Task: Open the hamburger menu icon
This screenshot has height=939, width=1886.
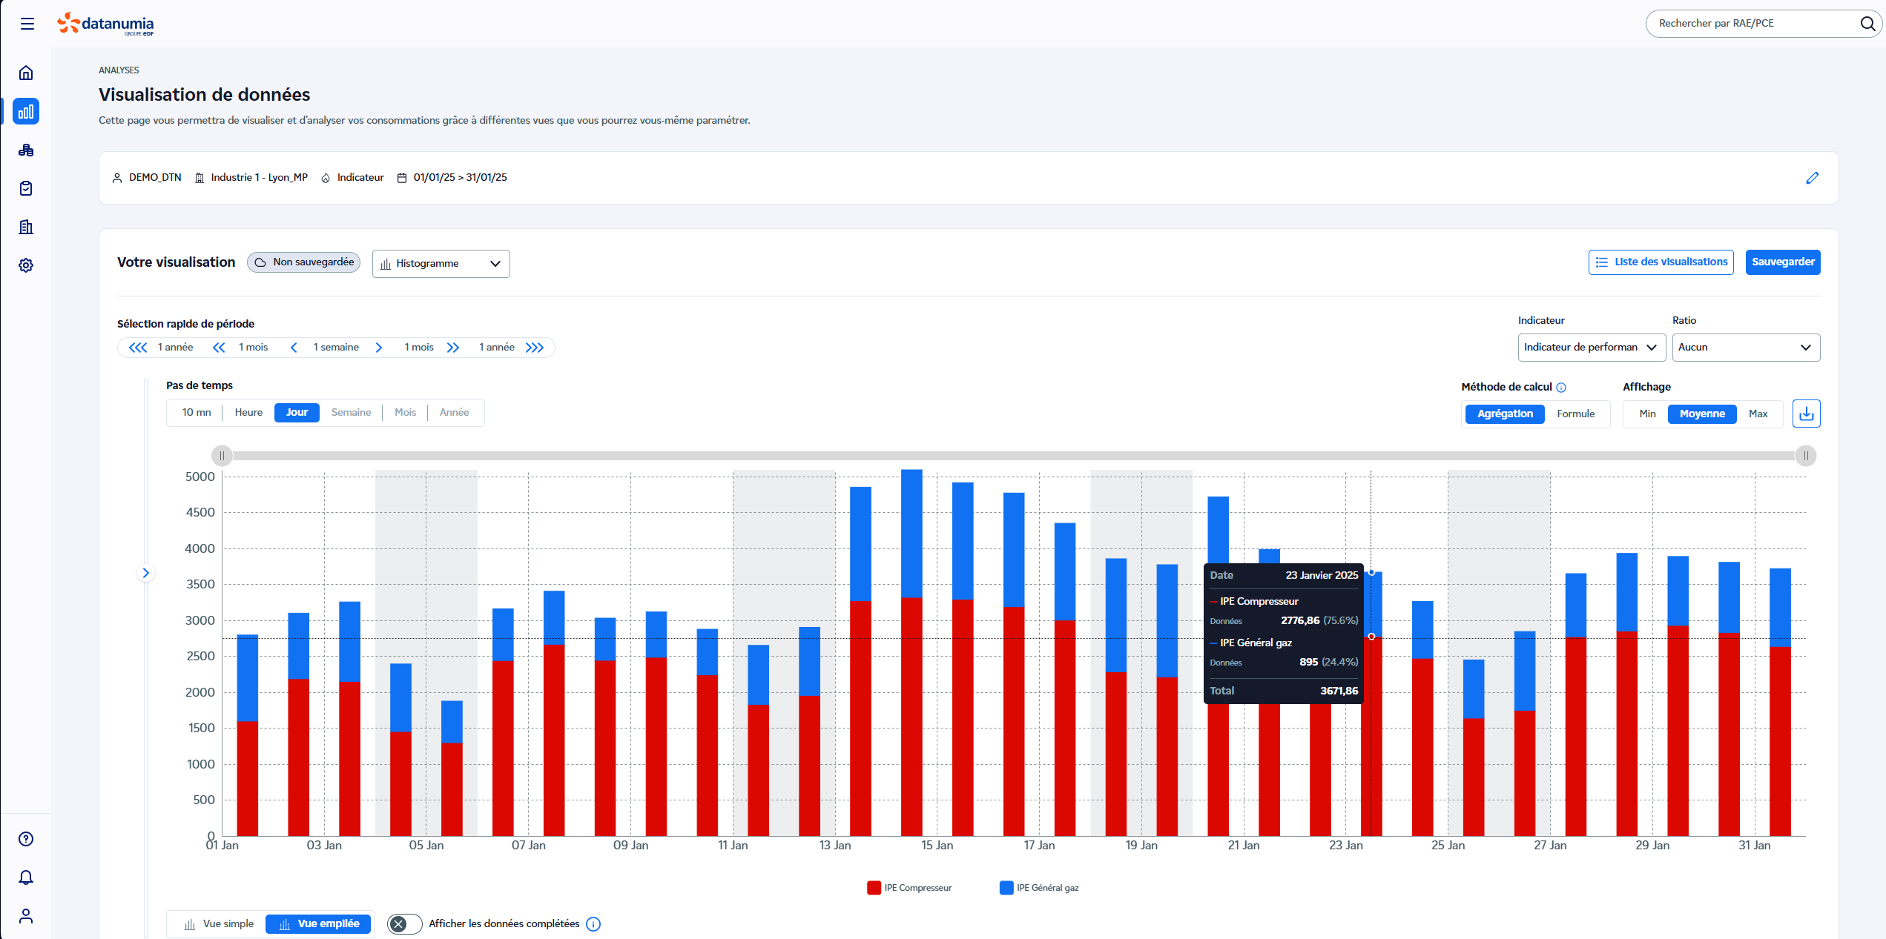Action: click(27, 24)
